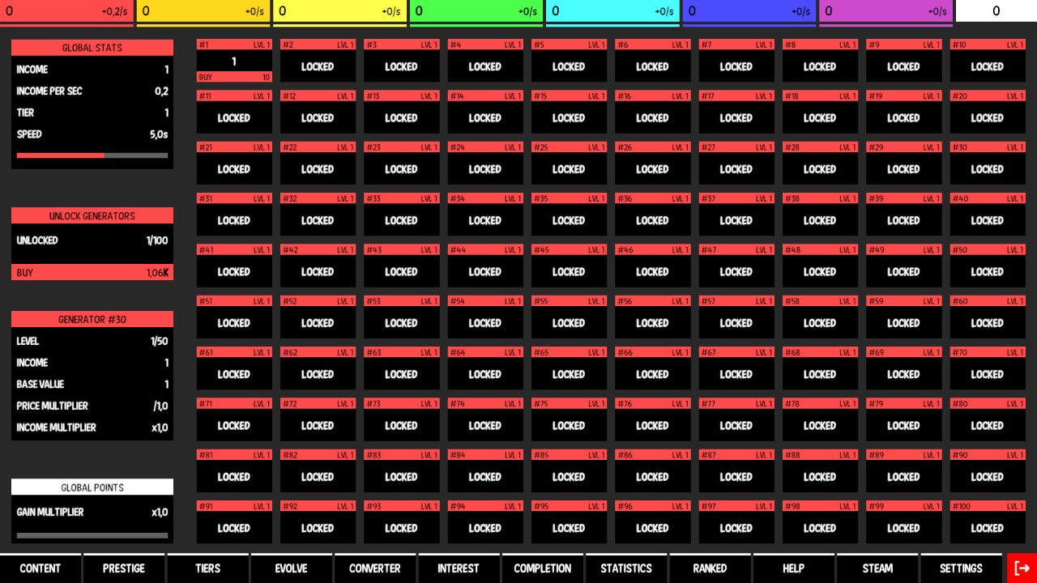Open the Prestige tab
The width and height of the screenshot is (1037, 583).
pos(124,568)
